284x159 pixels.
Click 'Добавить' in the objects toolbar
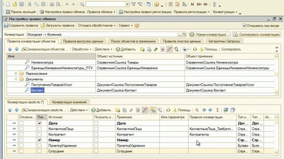(126, 49)
